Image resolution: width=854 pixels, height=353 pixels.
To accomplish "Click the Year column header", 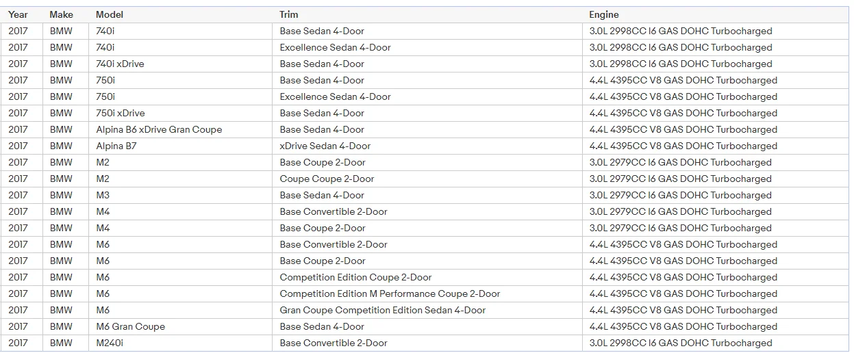I will point(18,14).
